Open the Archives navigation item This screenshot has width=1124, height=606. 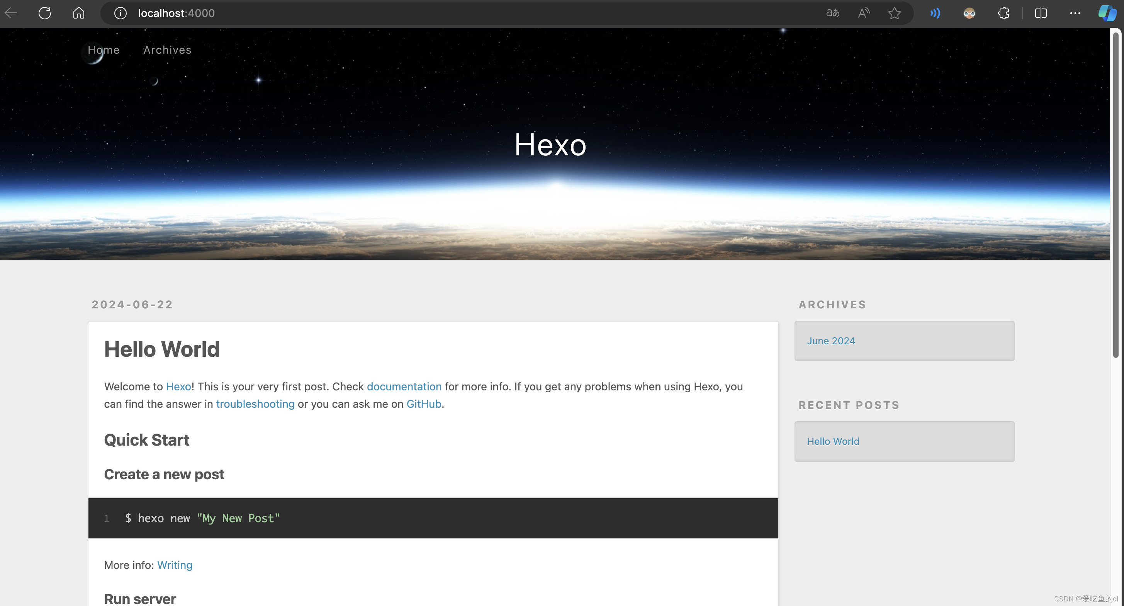coord(168,50)
